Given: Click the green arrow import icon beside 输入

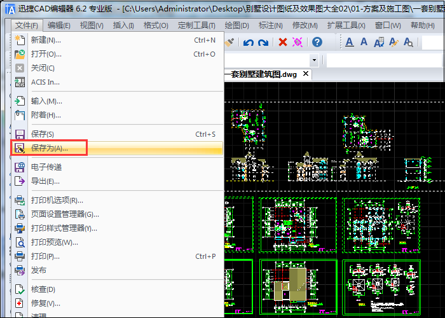Looking at the screenshot, I should (x=20, y=101).
